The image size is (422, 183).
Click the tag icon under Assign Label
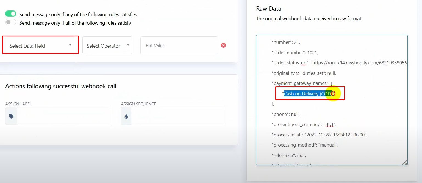coord(11,116)
